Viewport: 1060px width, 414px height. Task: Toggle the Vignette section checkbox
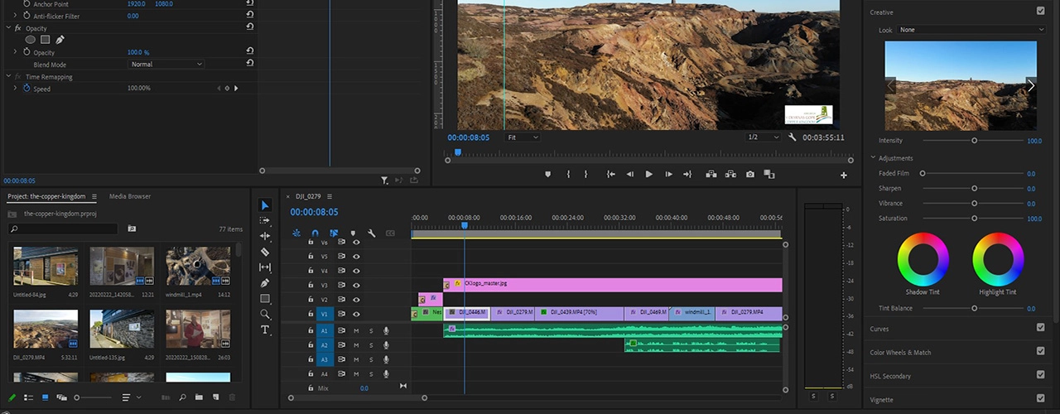pyautogui.click(x=1040, y=399)
